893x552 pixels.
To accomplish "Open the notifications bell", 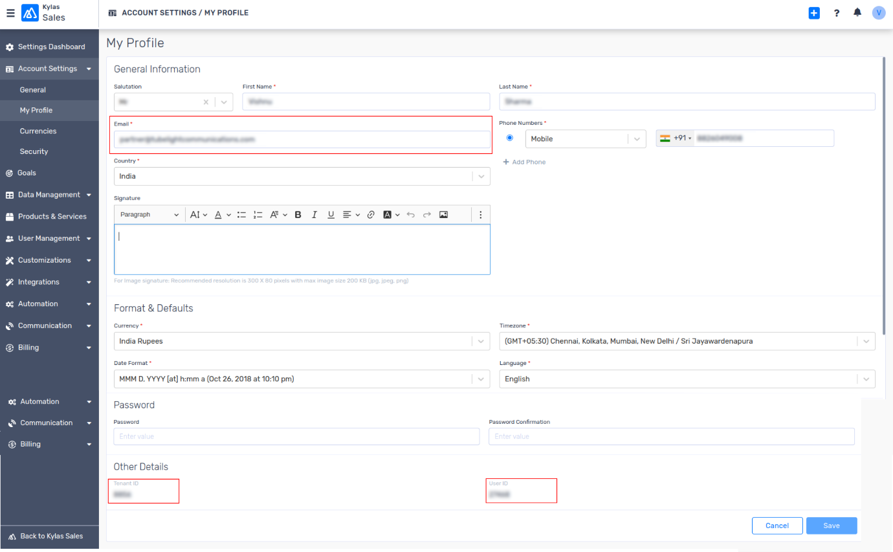I will tap(857, 13).
